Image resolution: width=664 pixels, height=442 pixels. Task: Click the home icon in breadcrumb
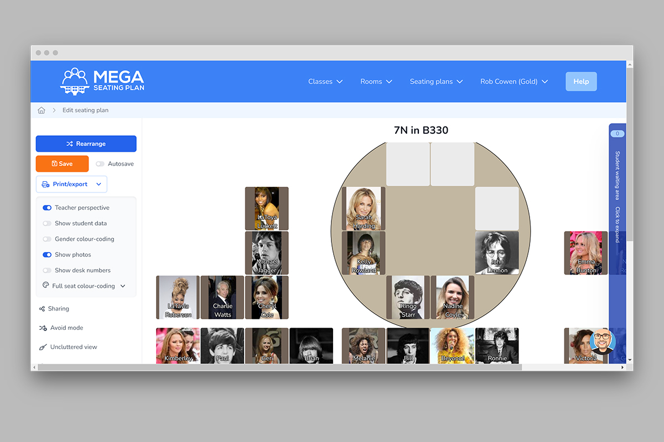click(41, 110)
